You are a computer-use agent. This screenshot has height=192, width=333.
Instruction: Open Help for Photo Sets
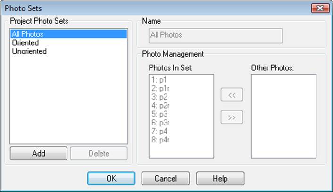(220, 179)
